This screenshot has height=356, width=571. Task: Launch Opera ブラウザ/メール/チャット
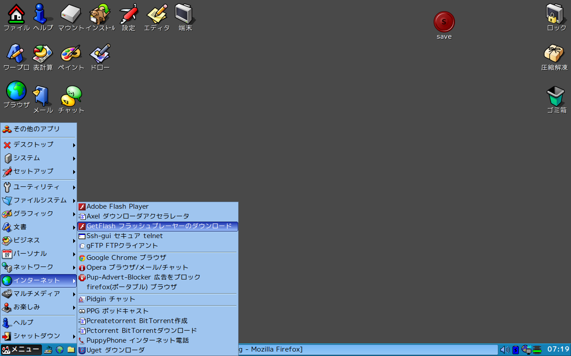pyautogui.click(x=158, y=267)
